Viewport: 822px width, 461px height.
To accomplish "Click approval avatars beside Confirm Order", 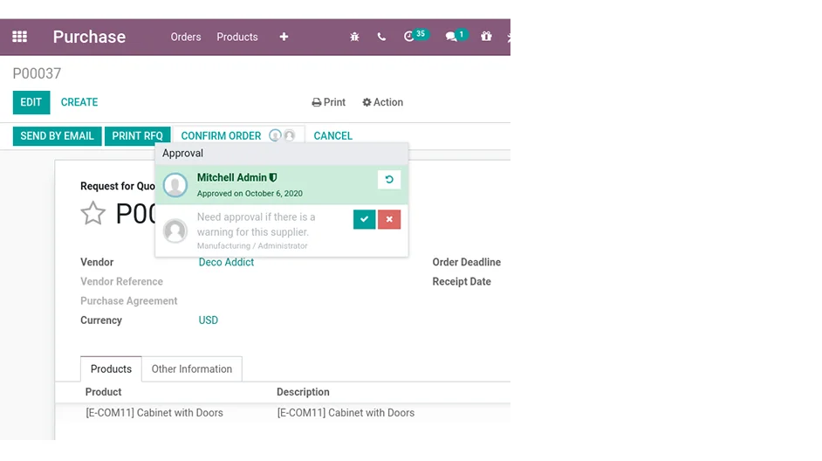I will [x=282, y=136].
